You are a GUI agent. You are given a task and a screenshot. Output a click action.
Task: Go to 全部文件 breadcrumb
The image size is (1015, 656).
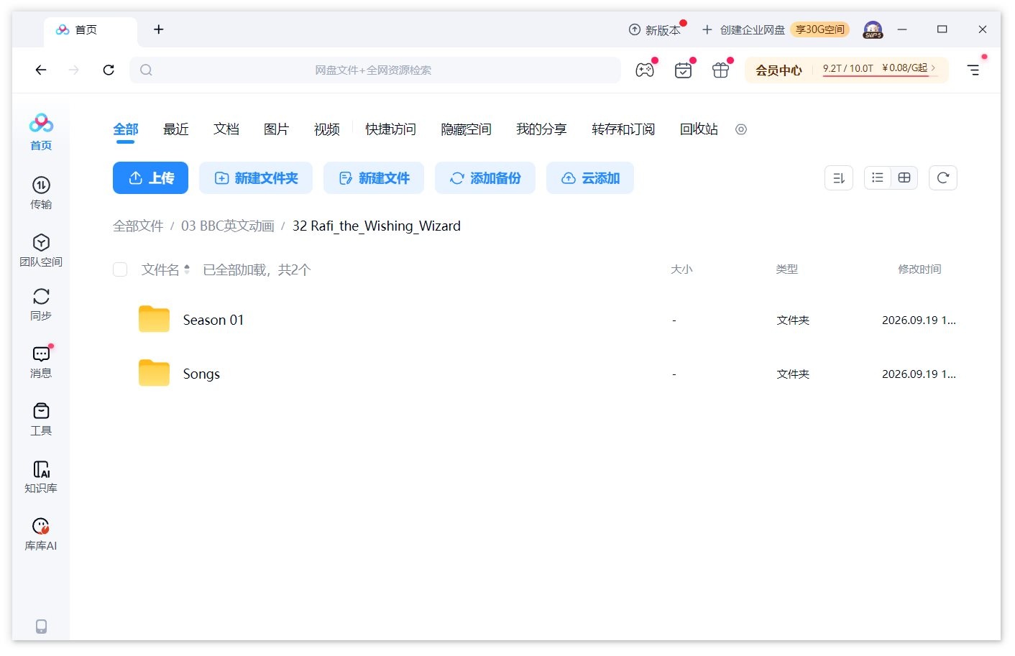[138, 226]
